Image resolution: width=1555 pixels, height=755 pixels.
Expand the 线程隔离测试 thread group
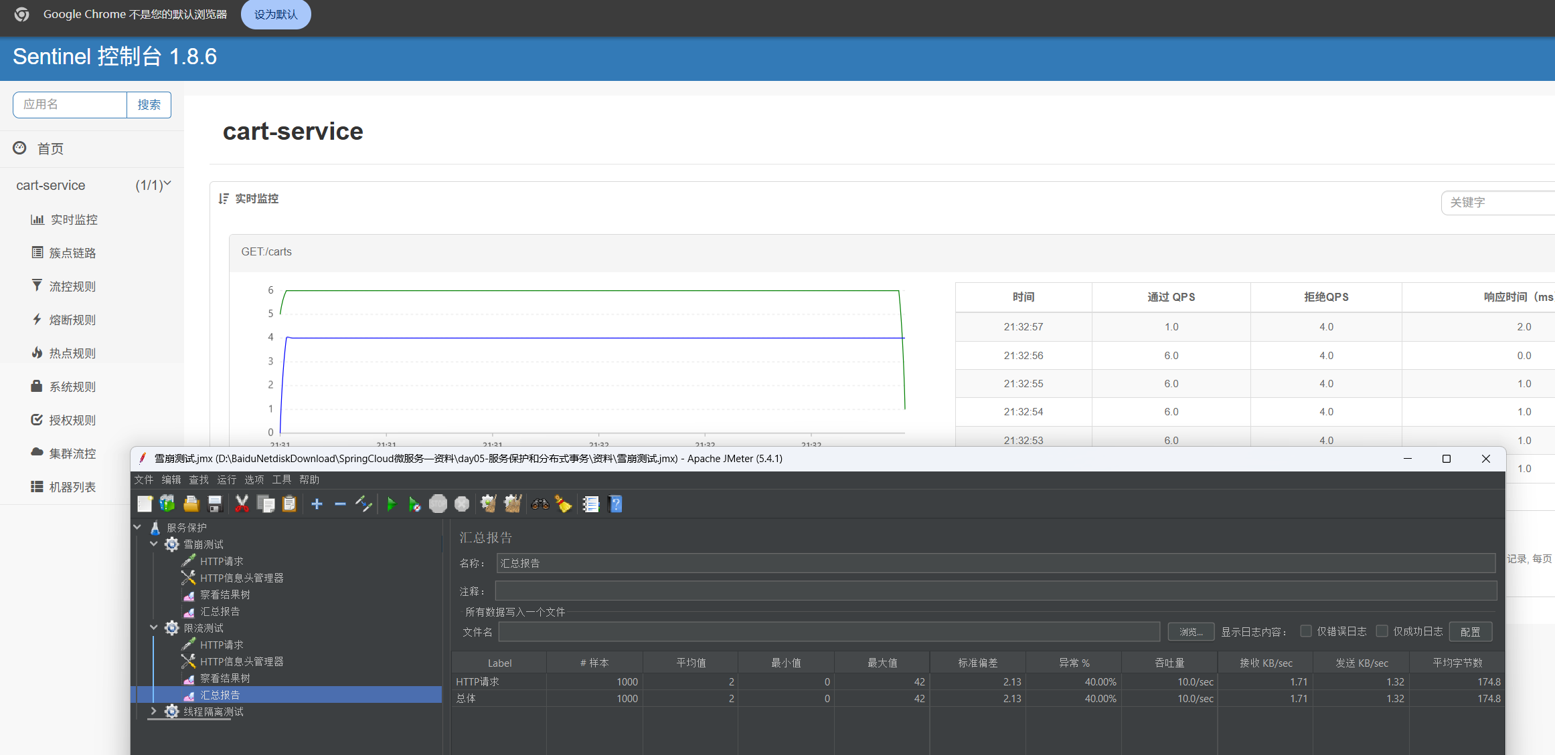(x=153, y=711)
